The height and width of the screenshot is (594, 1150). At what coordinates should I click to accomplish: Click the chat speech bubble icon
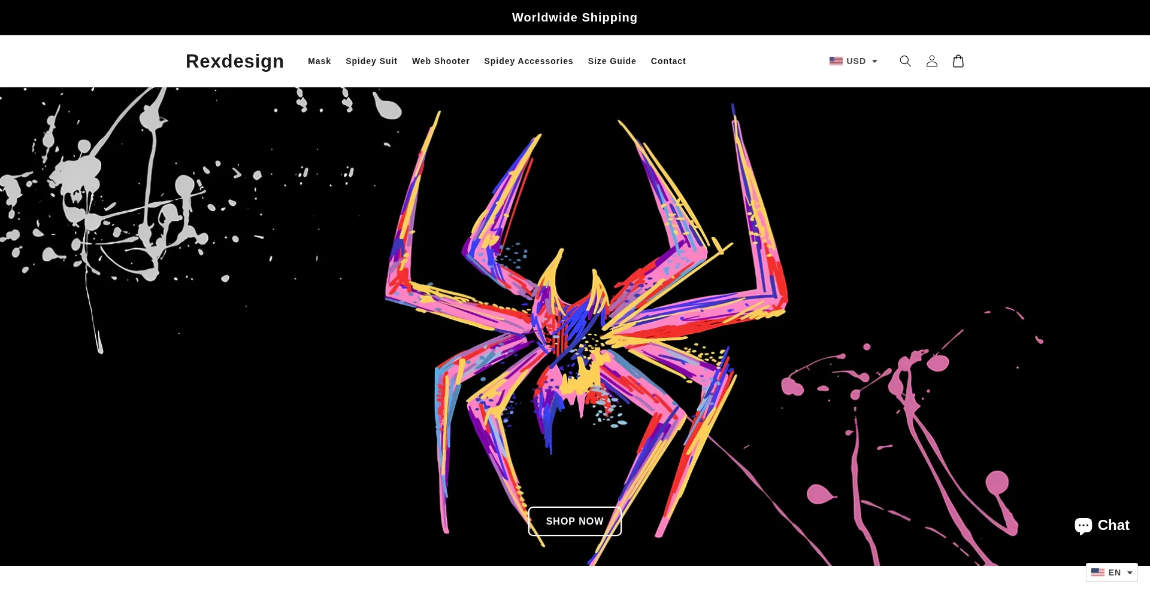pos(1083,526)
